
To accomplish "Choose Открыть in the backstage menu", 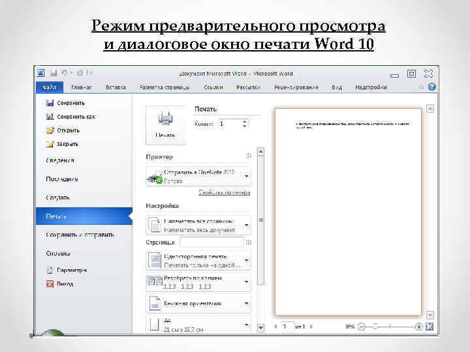I will [63, 130].
